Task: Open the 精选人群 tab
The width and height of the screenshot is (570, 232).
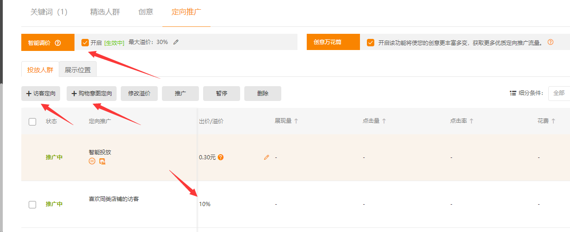Action: (x=105, y=12)
